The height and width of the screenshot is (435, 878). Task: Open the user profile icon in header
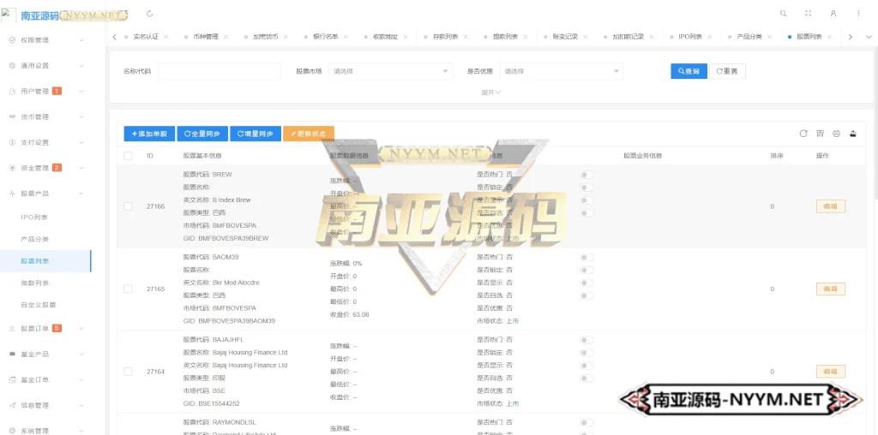(833, 14)
